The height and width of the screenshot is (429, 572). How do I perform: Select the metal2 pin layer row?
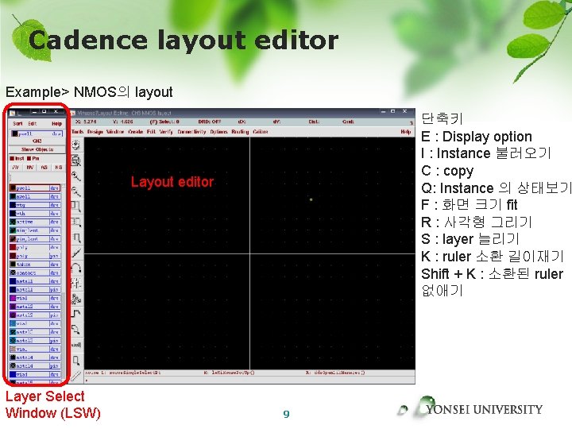(35, 315)
